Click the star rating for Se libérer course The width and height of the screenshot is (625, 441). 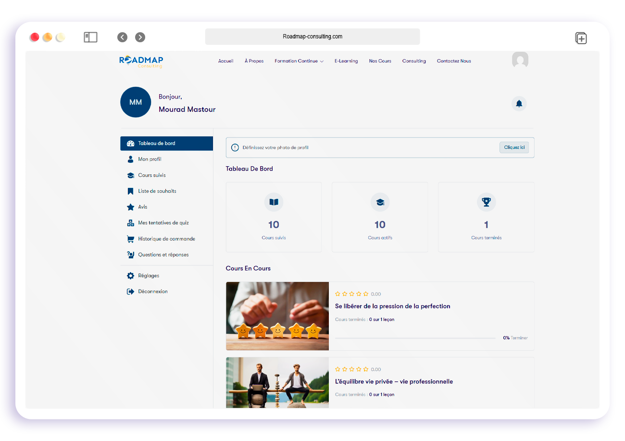(x=351, y=294)
